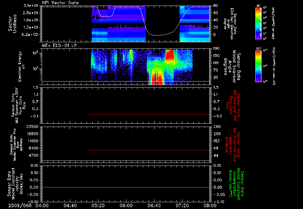This screenshot has height=209, width=303.
Task: Click the green velocity line at zero
Action: (x=125, y=187)
